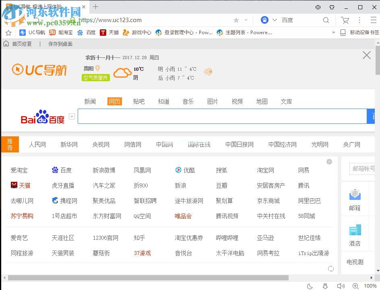Open 游戏中心 bookmark
This screenshot has height=290, width=380.
[137, 33]
